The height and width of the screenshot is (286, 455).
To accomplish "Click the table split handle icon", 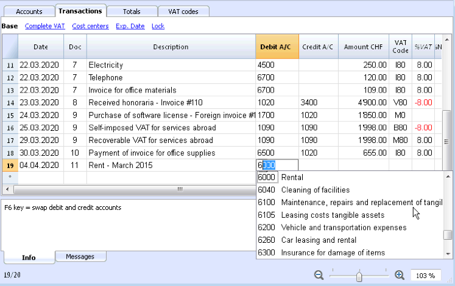I will pyautogui.click(x=446, y=142).
